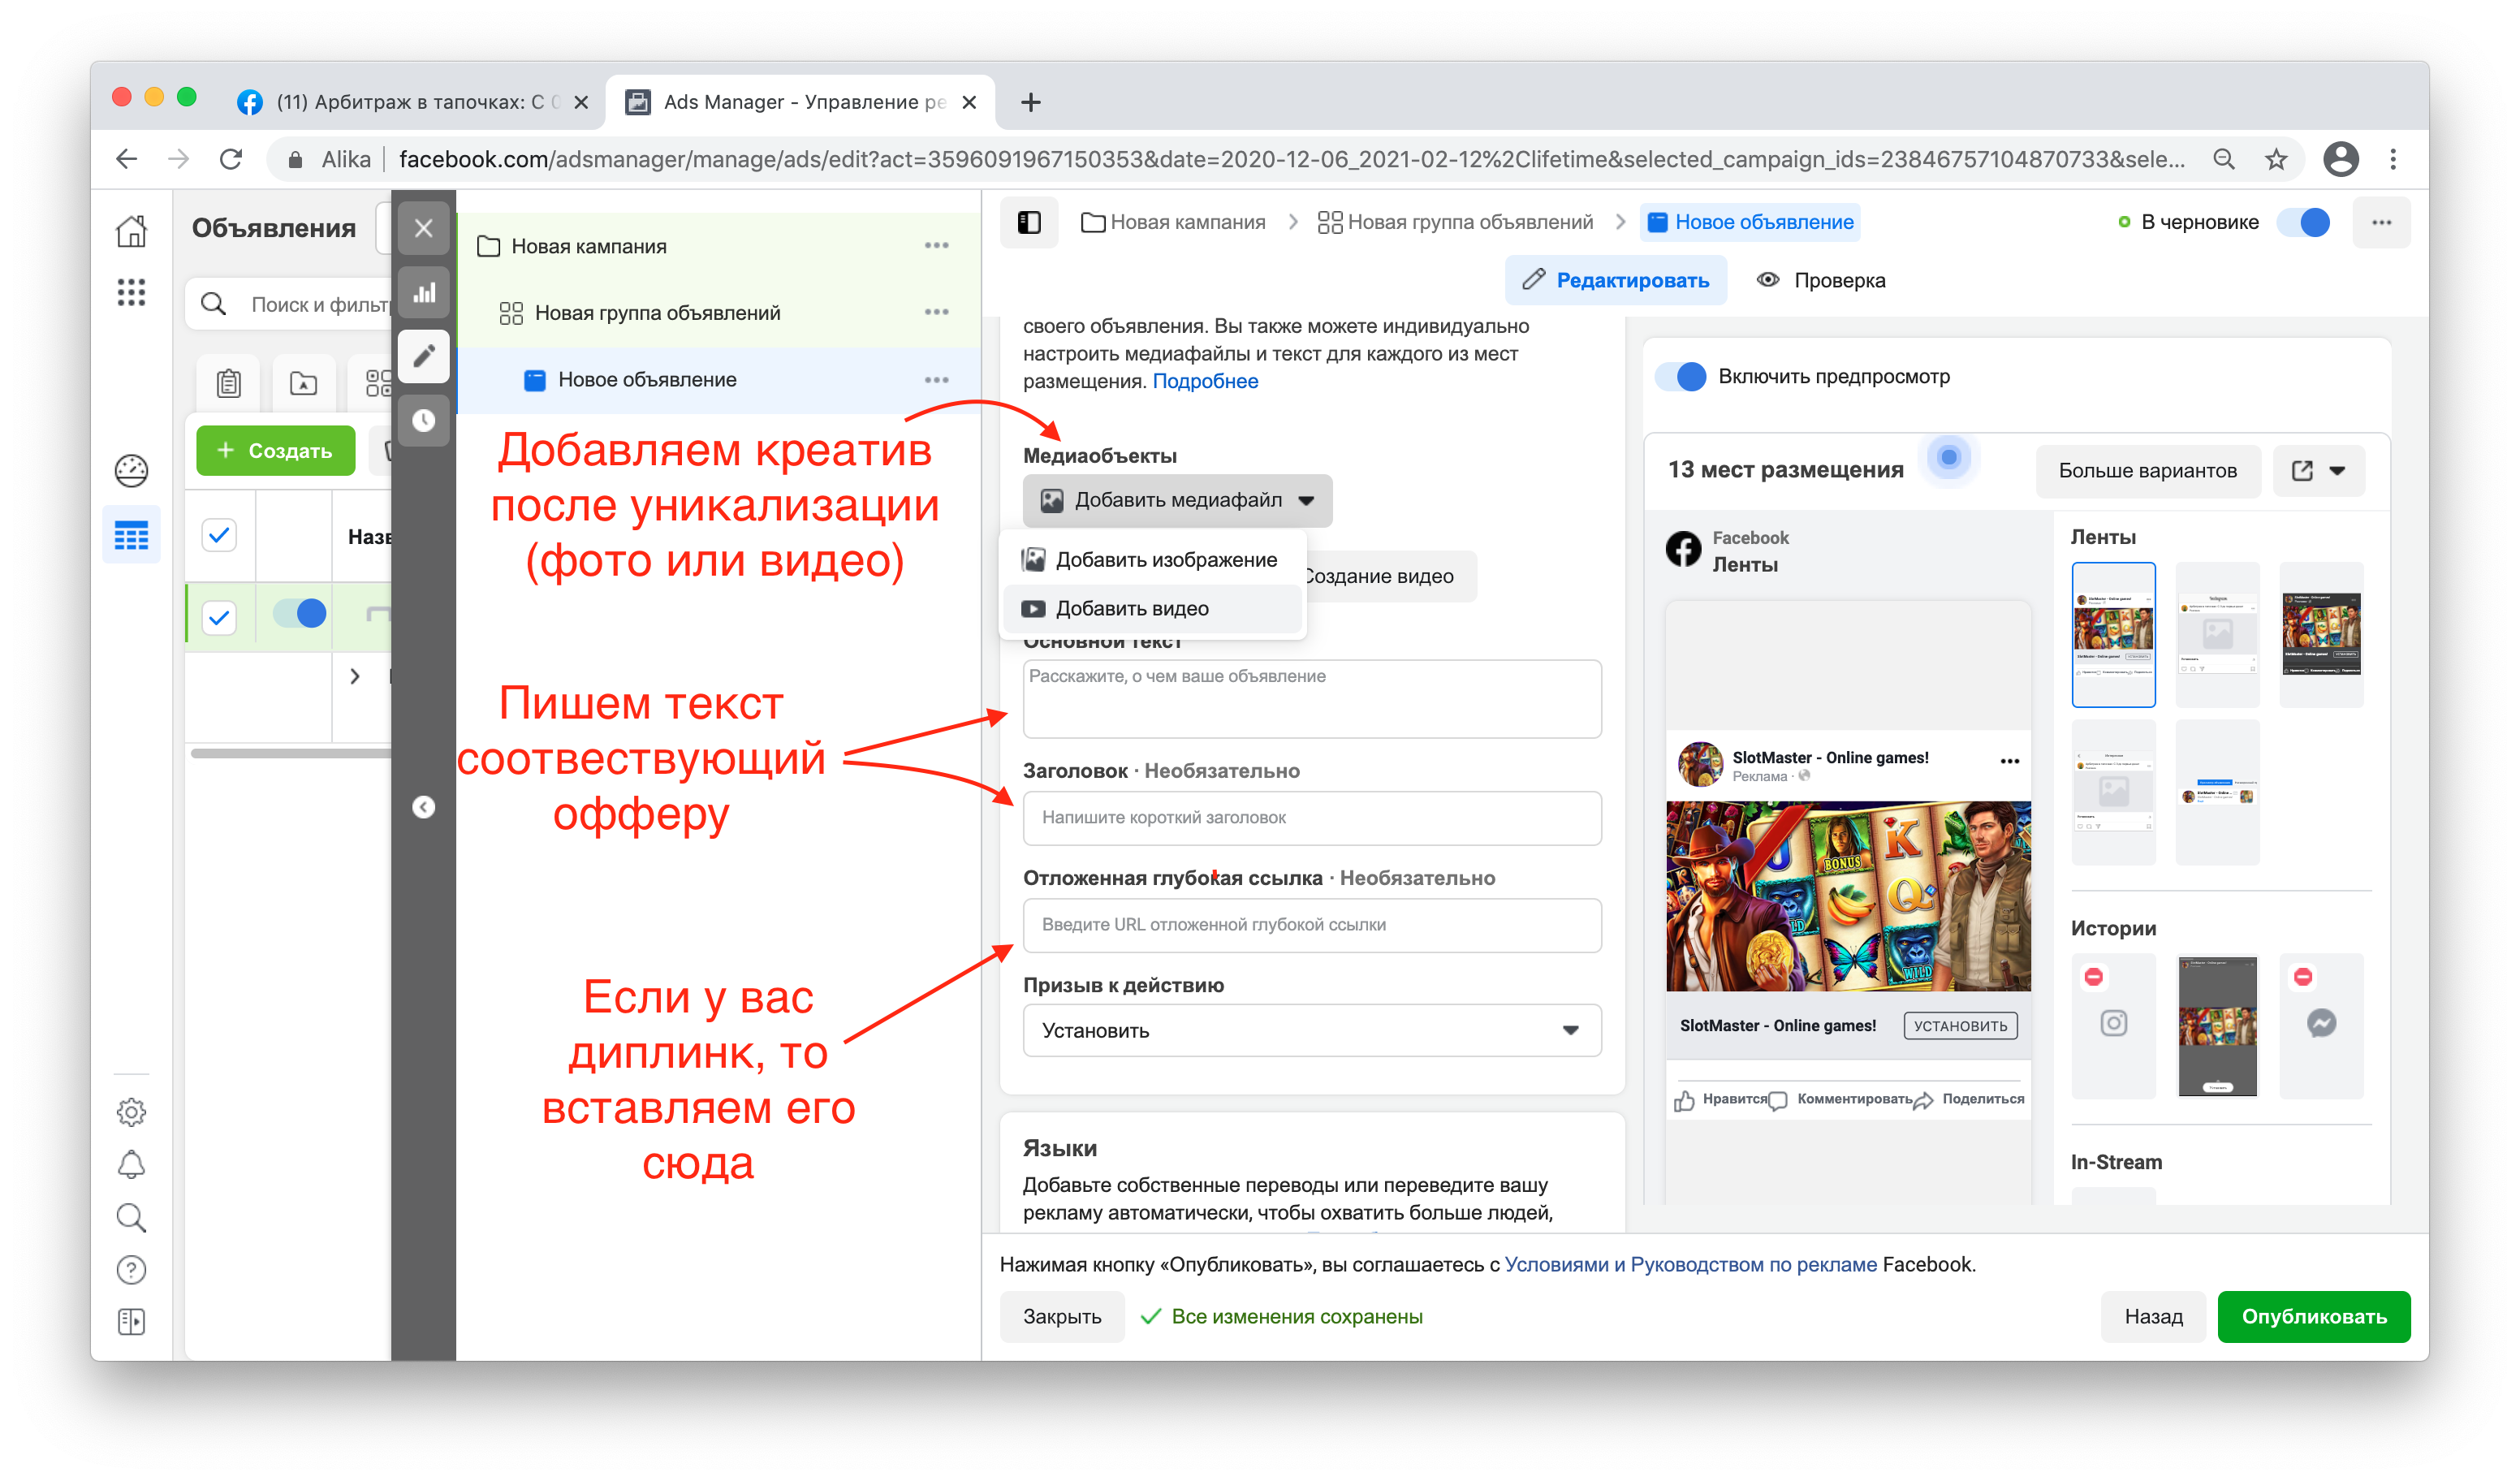Viewport: 2520px width, 1481px height.
Task: Click the green Создать button
Action: tap(275, 451)
